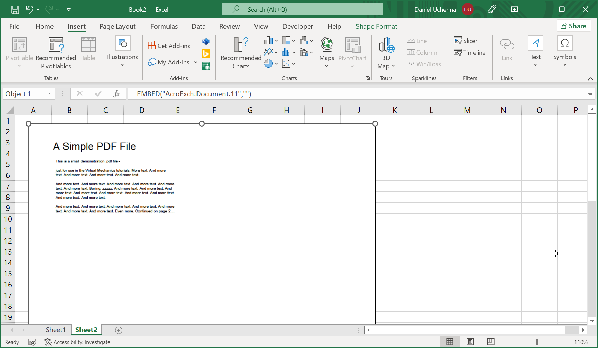
Task: Insert a Slicer filter
Action: [x=465, y=41]
